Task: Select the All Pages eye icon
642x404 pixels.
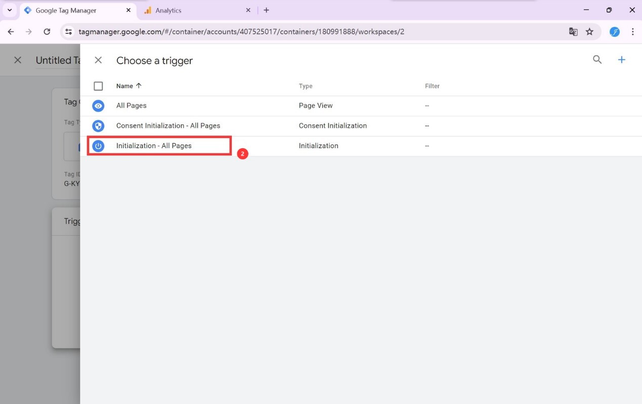Action: click(98, 106)
